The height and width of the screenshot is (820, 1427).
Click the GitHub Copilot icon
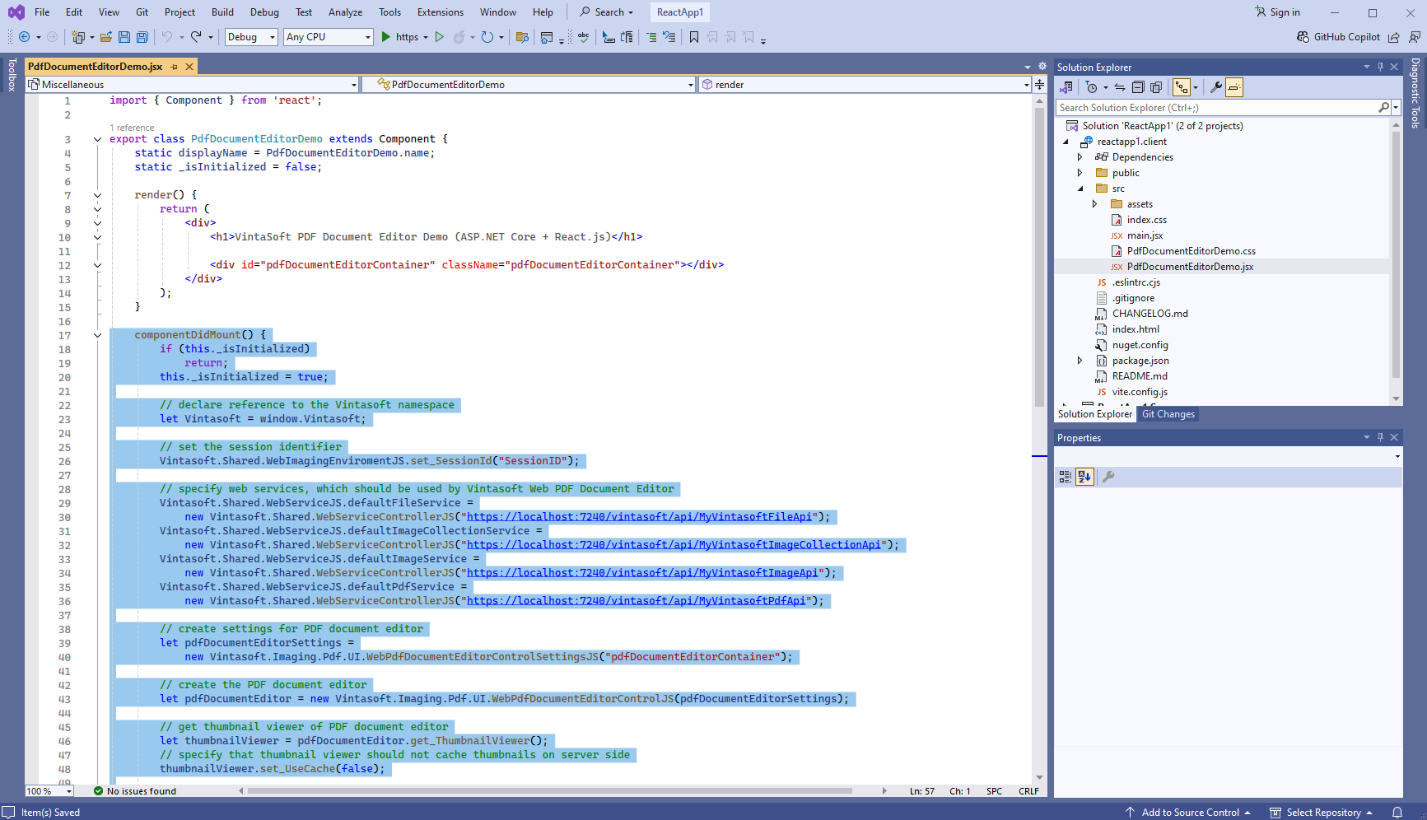[x=1303, y=37]
